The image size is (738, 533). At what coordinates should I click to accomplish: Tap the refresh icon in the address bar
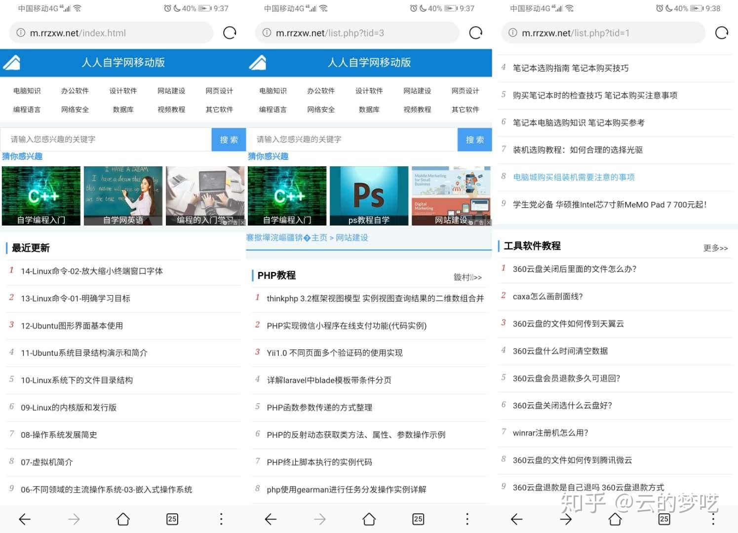(229, 33)
